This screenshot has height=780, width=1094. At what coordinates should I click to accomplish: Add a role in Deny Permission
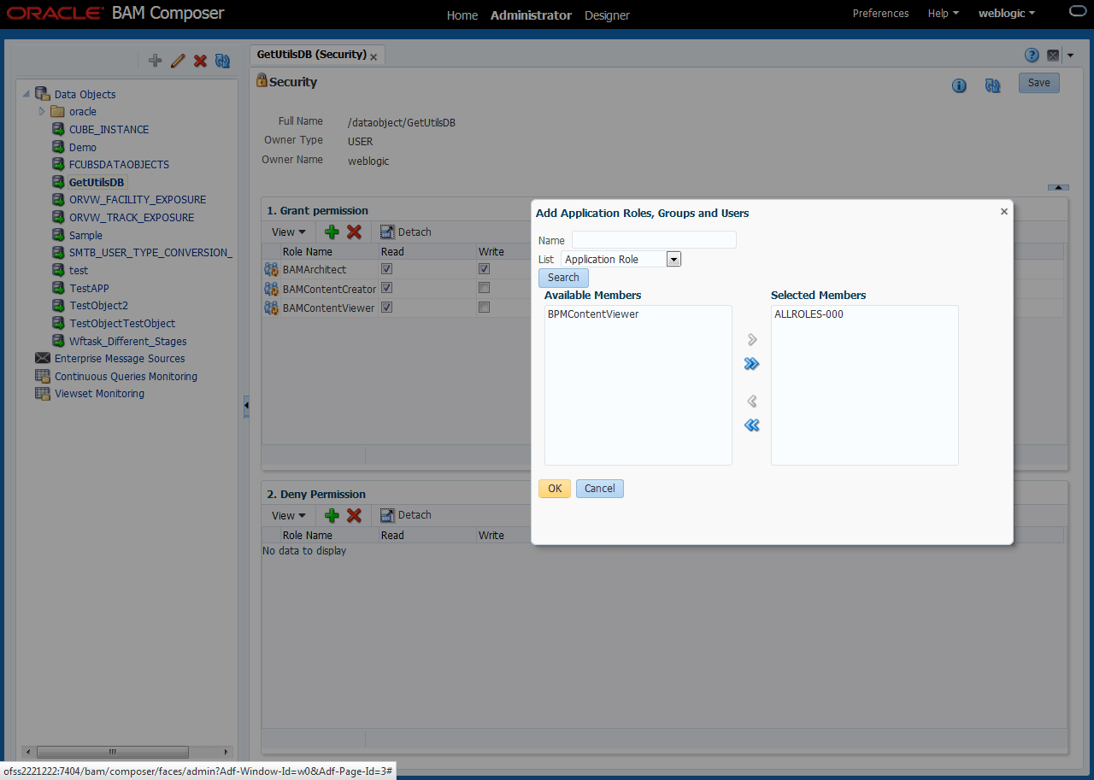pos(332,515)
